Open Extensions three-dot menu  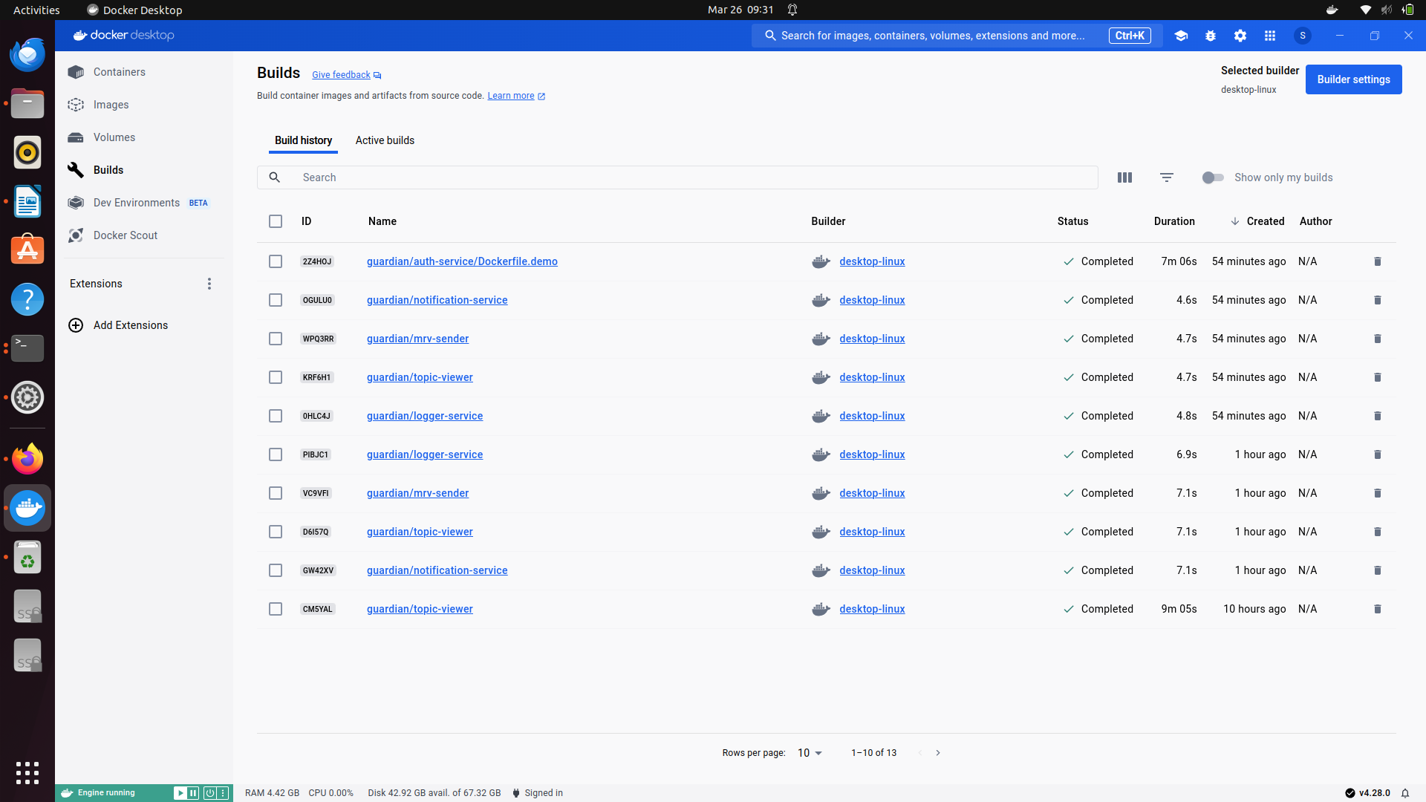(x=209, y=284)
